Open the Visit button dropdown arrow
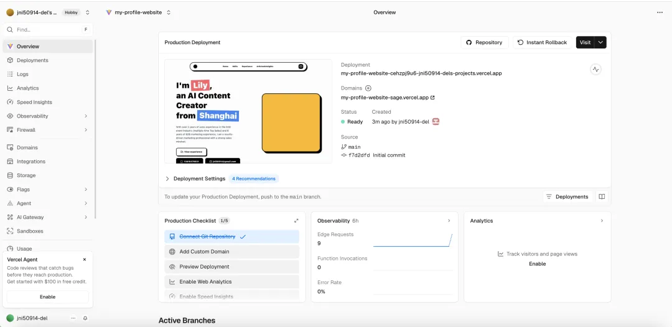Screen dimensions: 672x327 pyautogui.click(x=600, y=42)
